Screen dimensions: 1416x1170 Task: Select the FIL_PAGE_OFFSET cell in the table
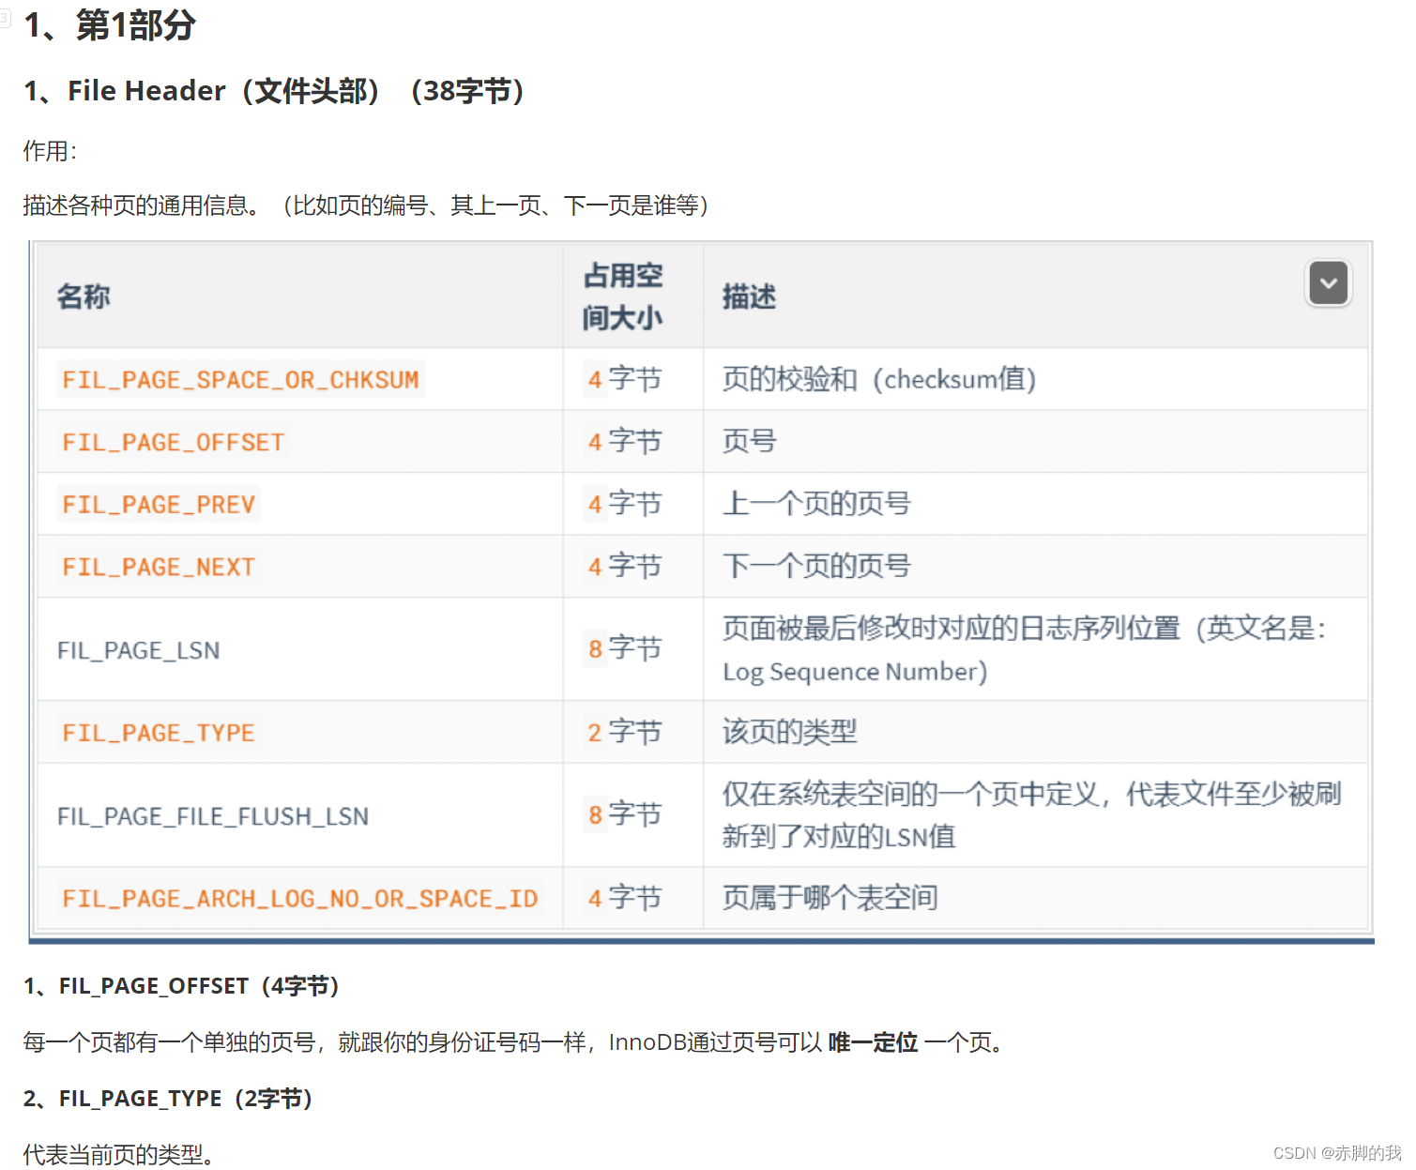[x=300, y=442]
